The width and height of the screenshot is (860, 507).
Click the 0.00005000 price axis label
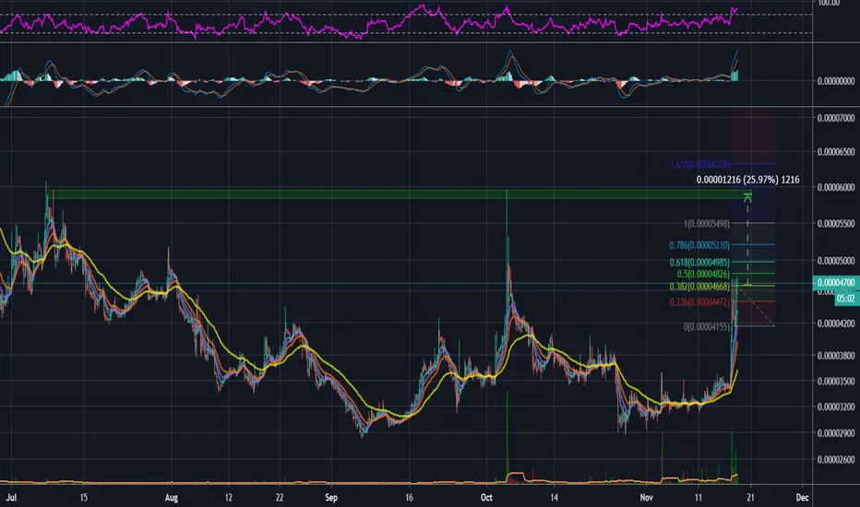(836, 261)
